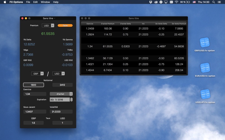Open the Apple menu
The width and height of the screenshot is (225, 140).
tap(5, 2)
